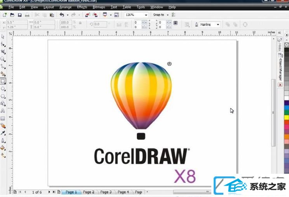
Task: Pick the white color swatch
Action: coord(287,98)
